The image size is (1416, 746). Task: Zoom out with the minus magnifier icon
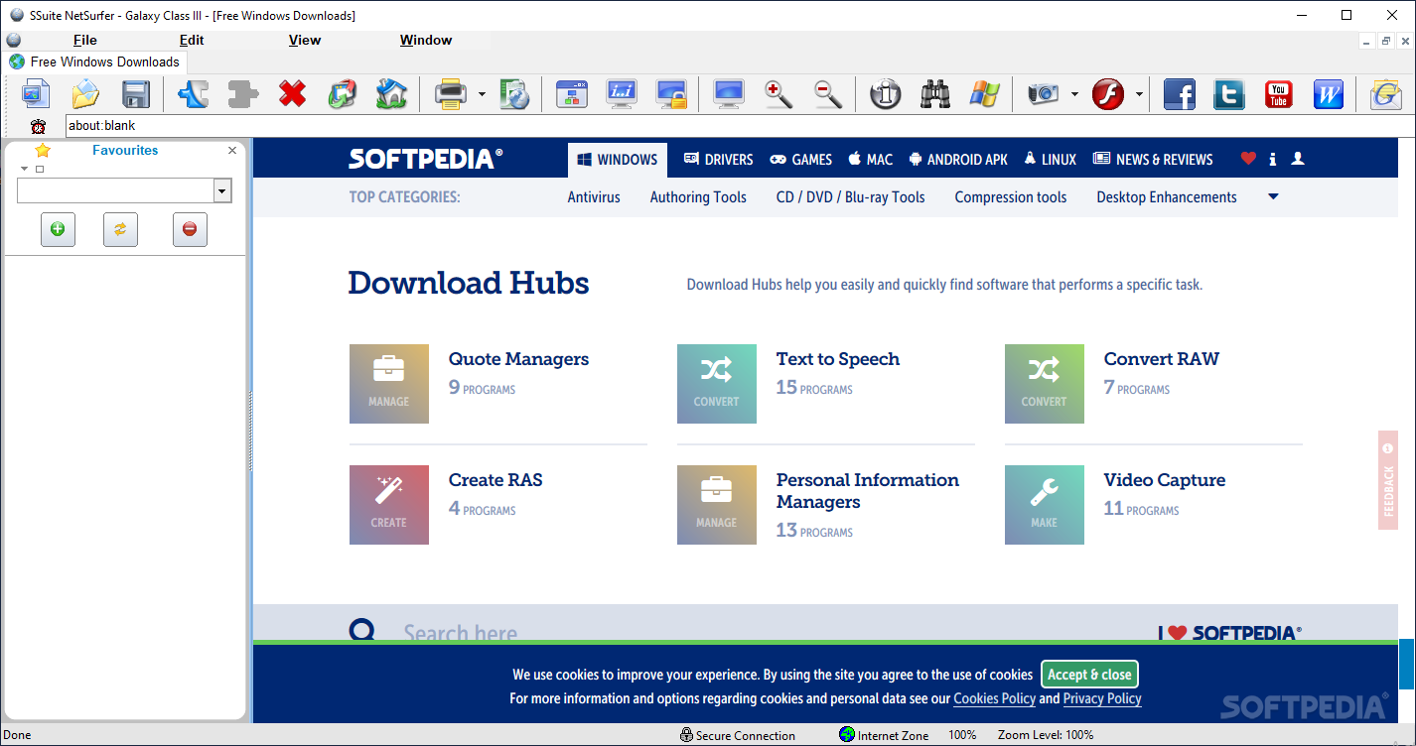[828, 95]
